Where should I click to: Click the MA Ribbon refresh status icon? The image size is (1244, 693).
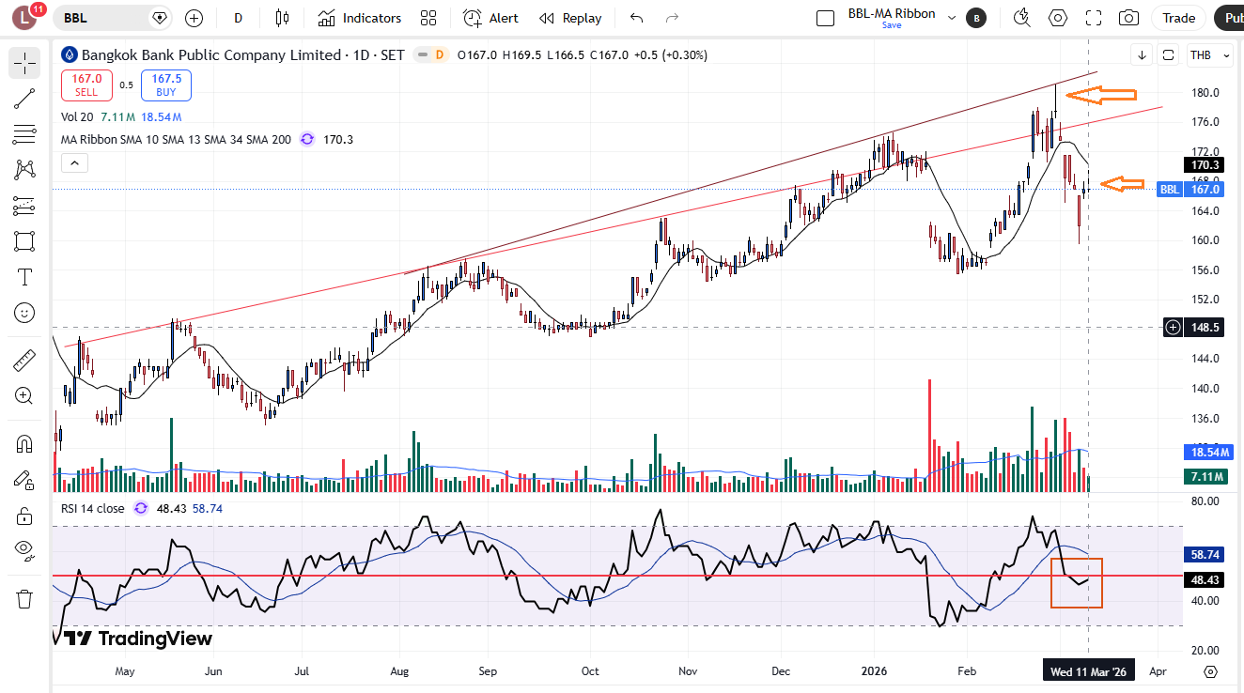point(306,140)
